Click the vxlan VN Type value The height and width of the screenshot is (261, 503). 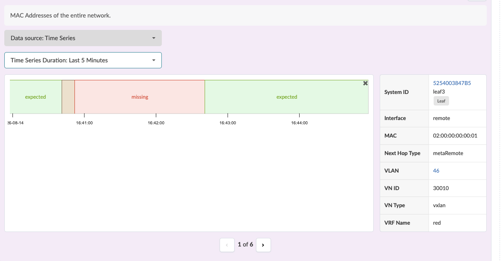pyautogui.click(x=439, y=205)
